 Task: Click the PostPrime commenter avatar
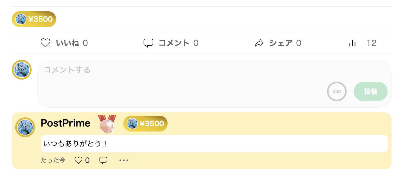point(25,127)
